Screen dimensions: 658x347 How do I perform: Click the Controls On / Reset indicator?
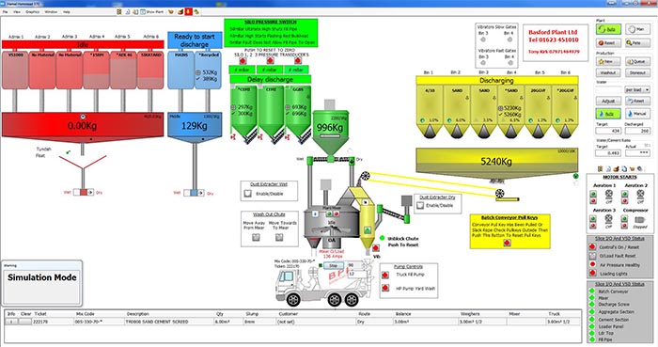click(592, 246)
